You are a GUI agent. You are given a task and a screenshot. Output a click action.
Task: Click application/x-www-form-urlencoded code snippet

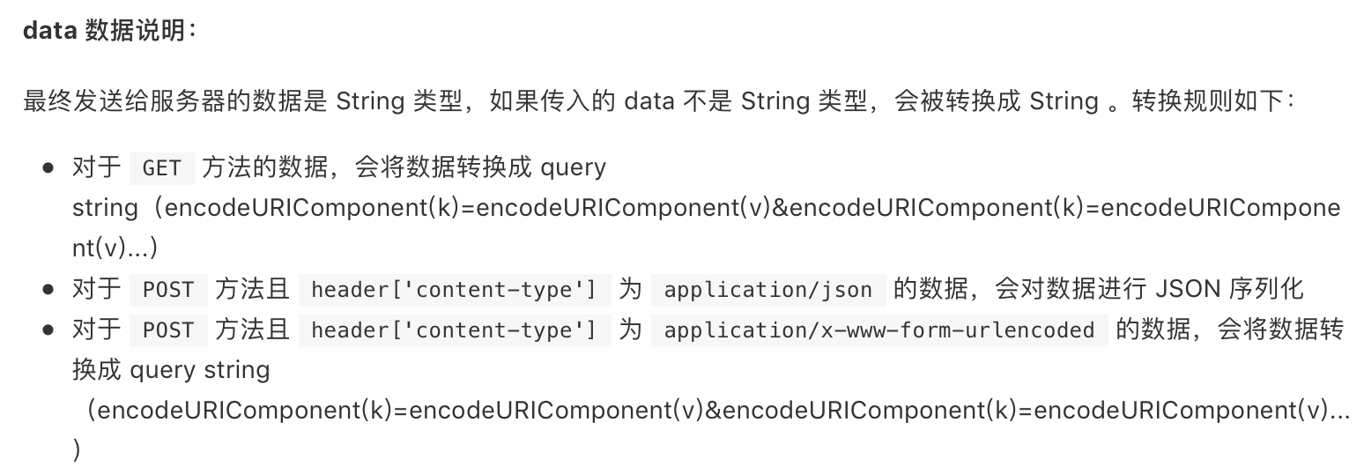click(879, 330)
